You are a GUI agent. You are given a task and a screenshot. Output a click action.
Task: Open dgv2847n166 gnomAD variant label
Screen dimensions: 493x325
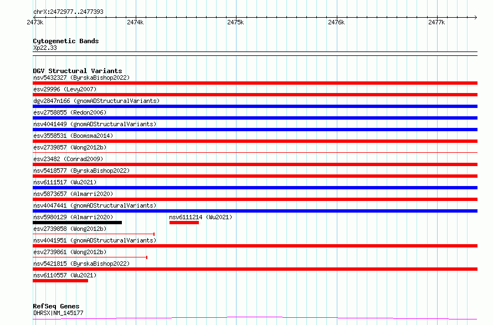[x=96, y=101]
